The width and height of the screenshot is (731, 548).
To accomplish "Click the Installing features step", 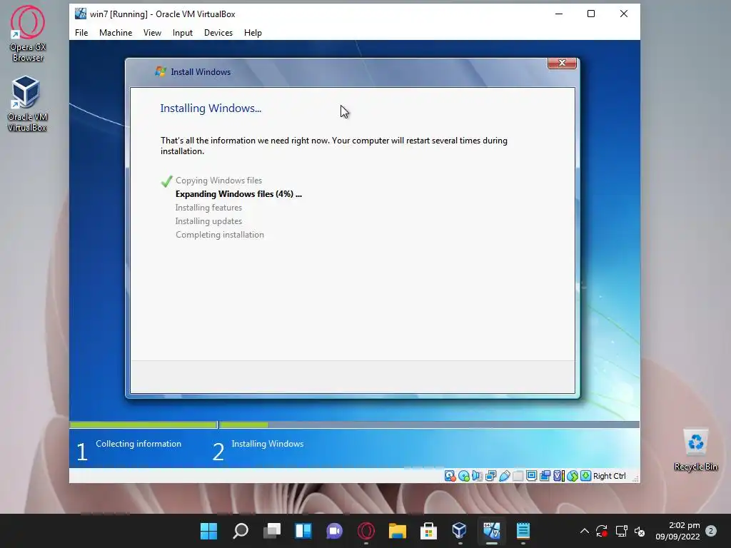I will (x=208, y=208).
